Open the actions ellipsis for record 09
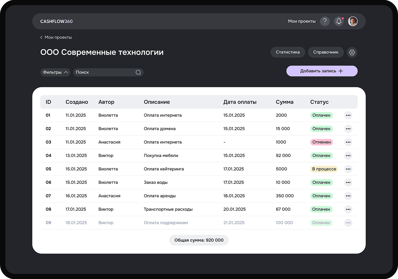The image size is (398, 279). click(348, 223)
